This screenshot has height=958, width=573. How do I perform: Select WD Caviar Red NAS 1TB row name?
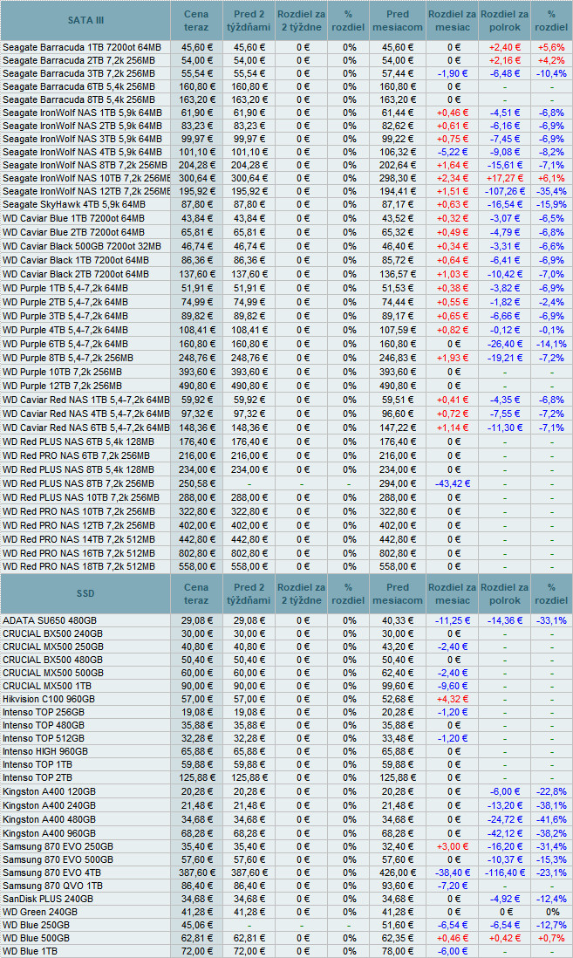click(x=86, y=400)
